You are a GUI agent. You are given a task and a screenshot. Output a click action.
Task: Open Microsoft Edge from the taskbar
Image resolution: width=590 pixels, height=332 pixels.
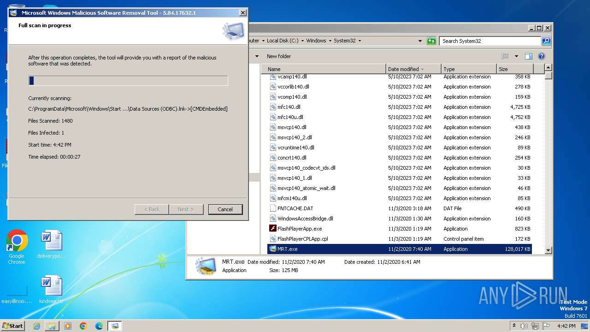point(99,326)
